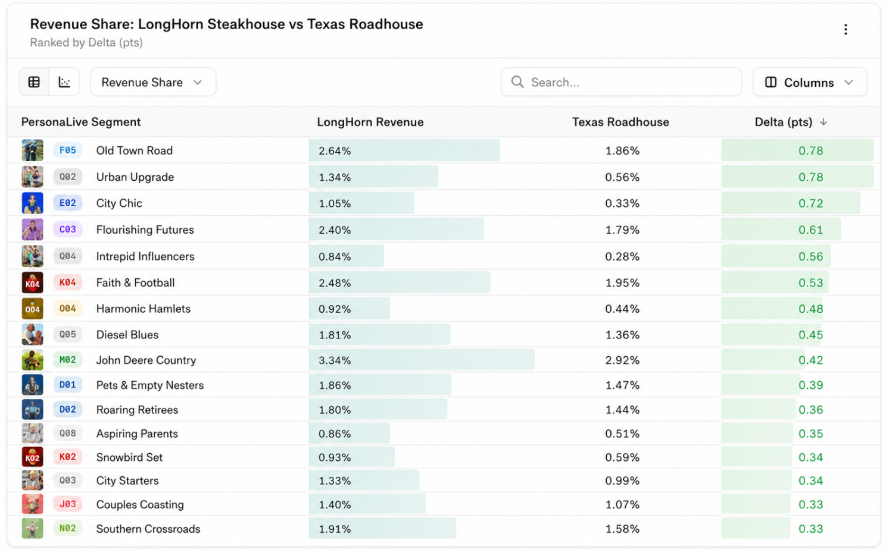Click the K04 segment code badge
Screen dimensions: 886x553
click(67, 282)
